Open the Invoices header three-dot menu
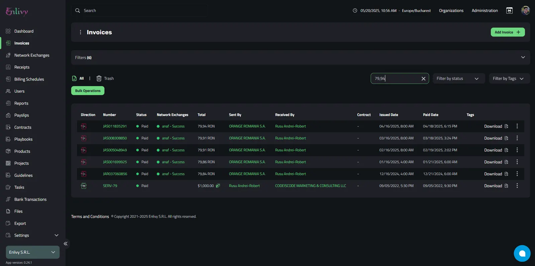 [80, 32]
